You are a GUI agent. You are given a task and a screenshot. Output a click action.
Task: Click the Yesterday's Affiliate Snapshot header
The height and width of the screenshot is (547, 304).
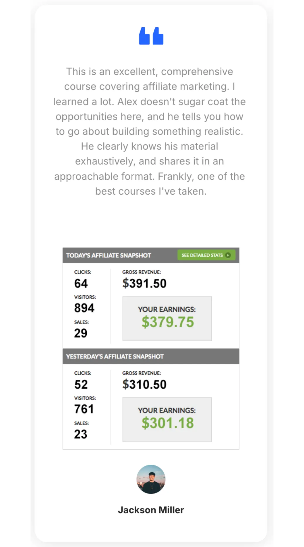click(x=115, y=356)
